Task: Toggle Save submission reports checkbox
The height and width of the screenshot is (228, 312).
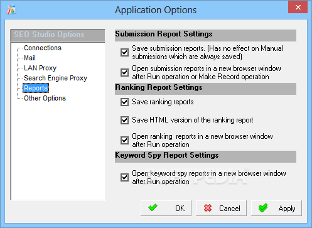Action: 124,52
